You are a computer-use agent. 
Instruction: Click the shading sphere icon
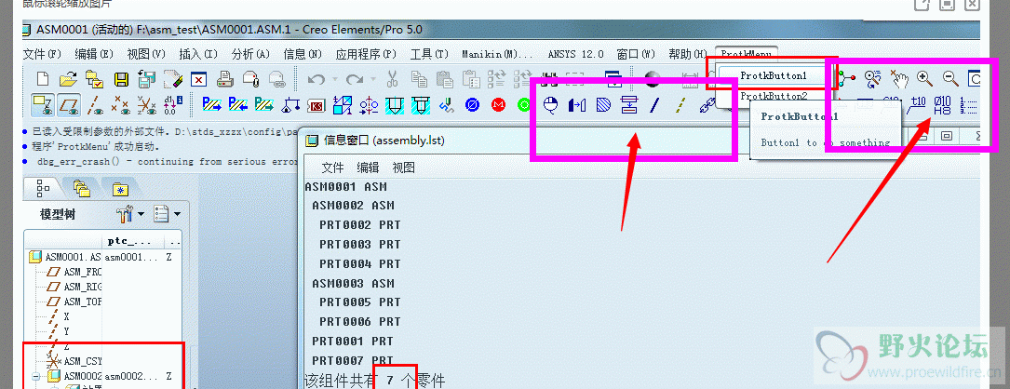653,78
